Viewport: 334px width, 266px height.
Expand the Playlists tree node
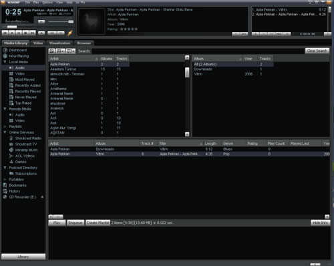[x=5, y=127]
